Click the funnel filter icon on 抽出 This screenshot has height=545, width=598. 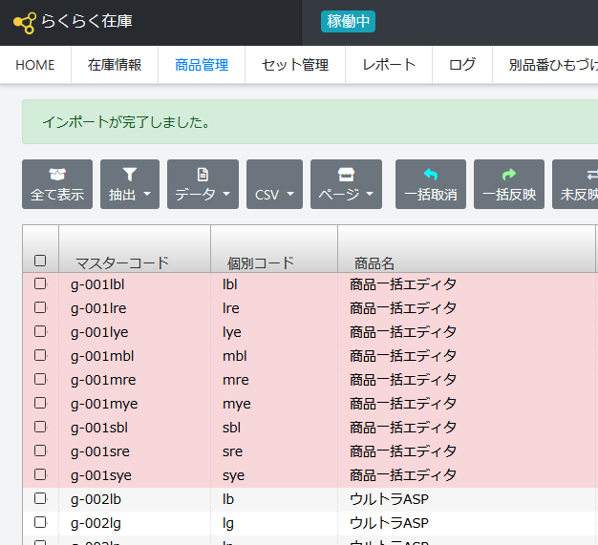(130, 174)
